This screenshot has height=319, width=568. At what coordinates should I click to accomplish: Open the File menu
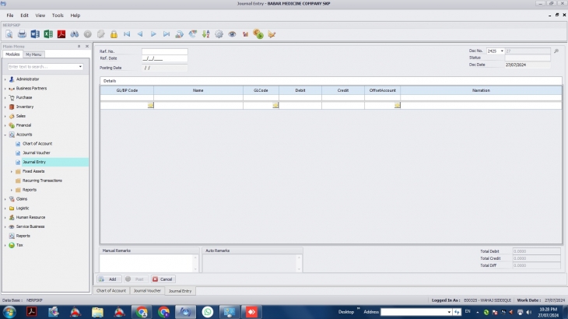[10, 16]
